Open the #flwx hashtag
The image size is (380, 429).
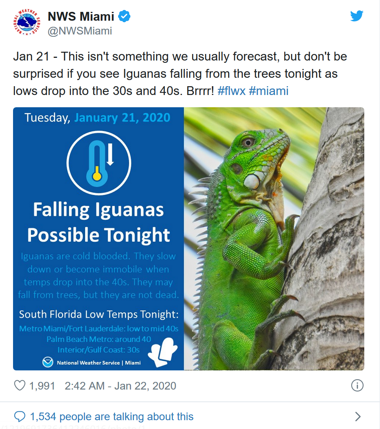tap(231, 91)
